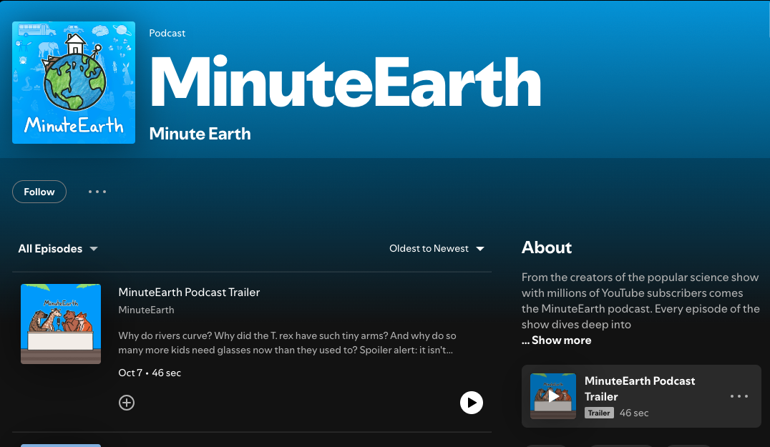
Task: Open the All Episodes filter dropdown
Action: pyautogui.click(x=58, y=249)
